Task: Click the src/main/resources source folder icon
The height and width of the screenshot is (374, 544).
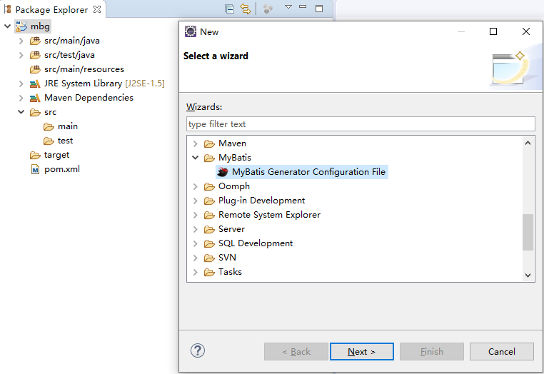Action: 35,69
